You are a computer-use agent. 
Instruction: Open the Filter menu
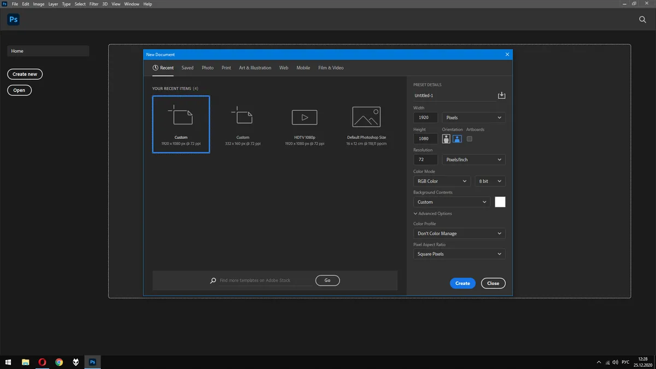click(93, 4)
